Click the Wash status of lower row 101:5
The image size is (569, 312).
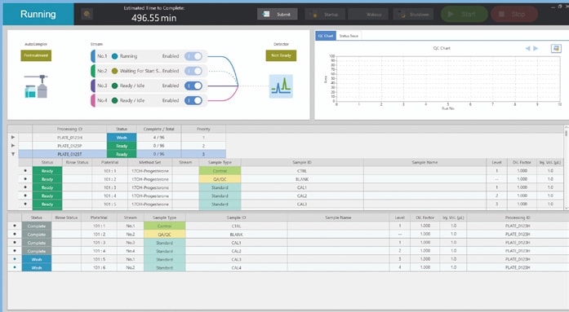click(x=37, y=259)
